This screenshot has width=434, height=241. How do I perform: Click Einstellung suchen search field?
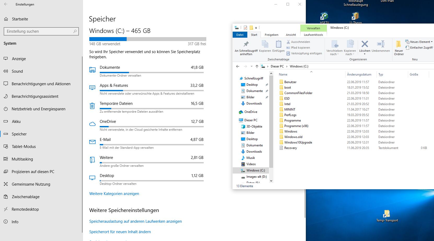coord(41,31)
